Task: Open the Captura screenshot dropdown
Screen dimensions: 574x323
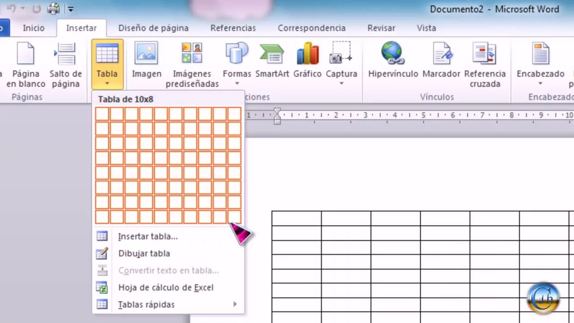Action: [341, 83]
